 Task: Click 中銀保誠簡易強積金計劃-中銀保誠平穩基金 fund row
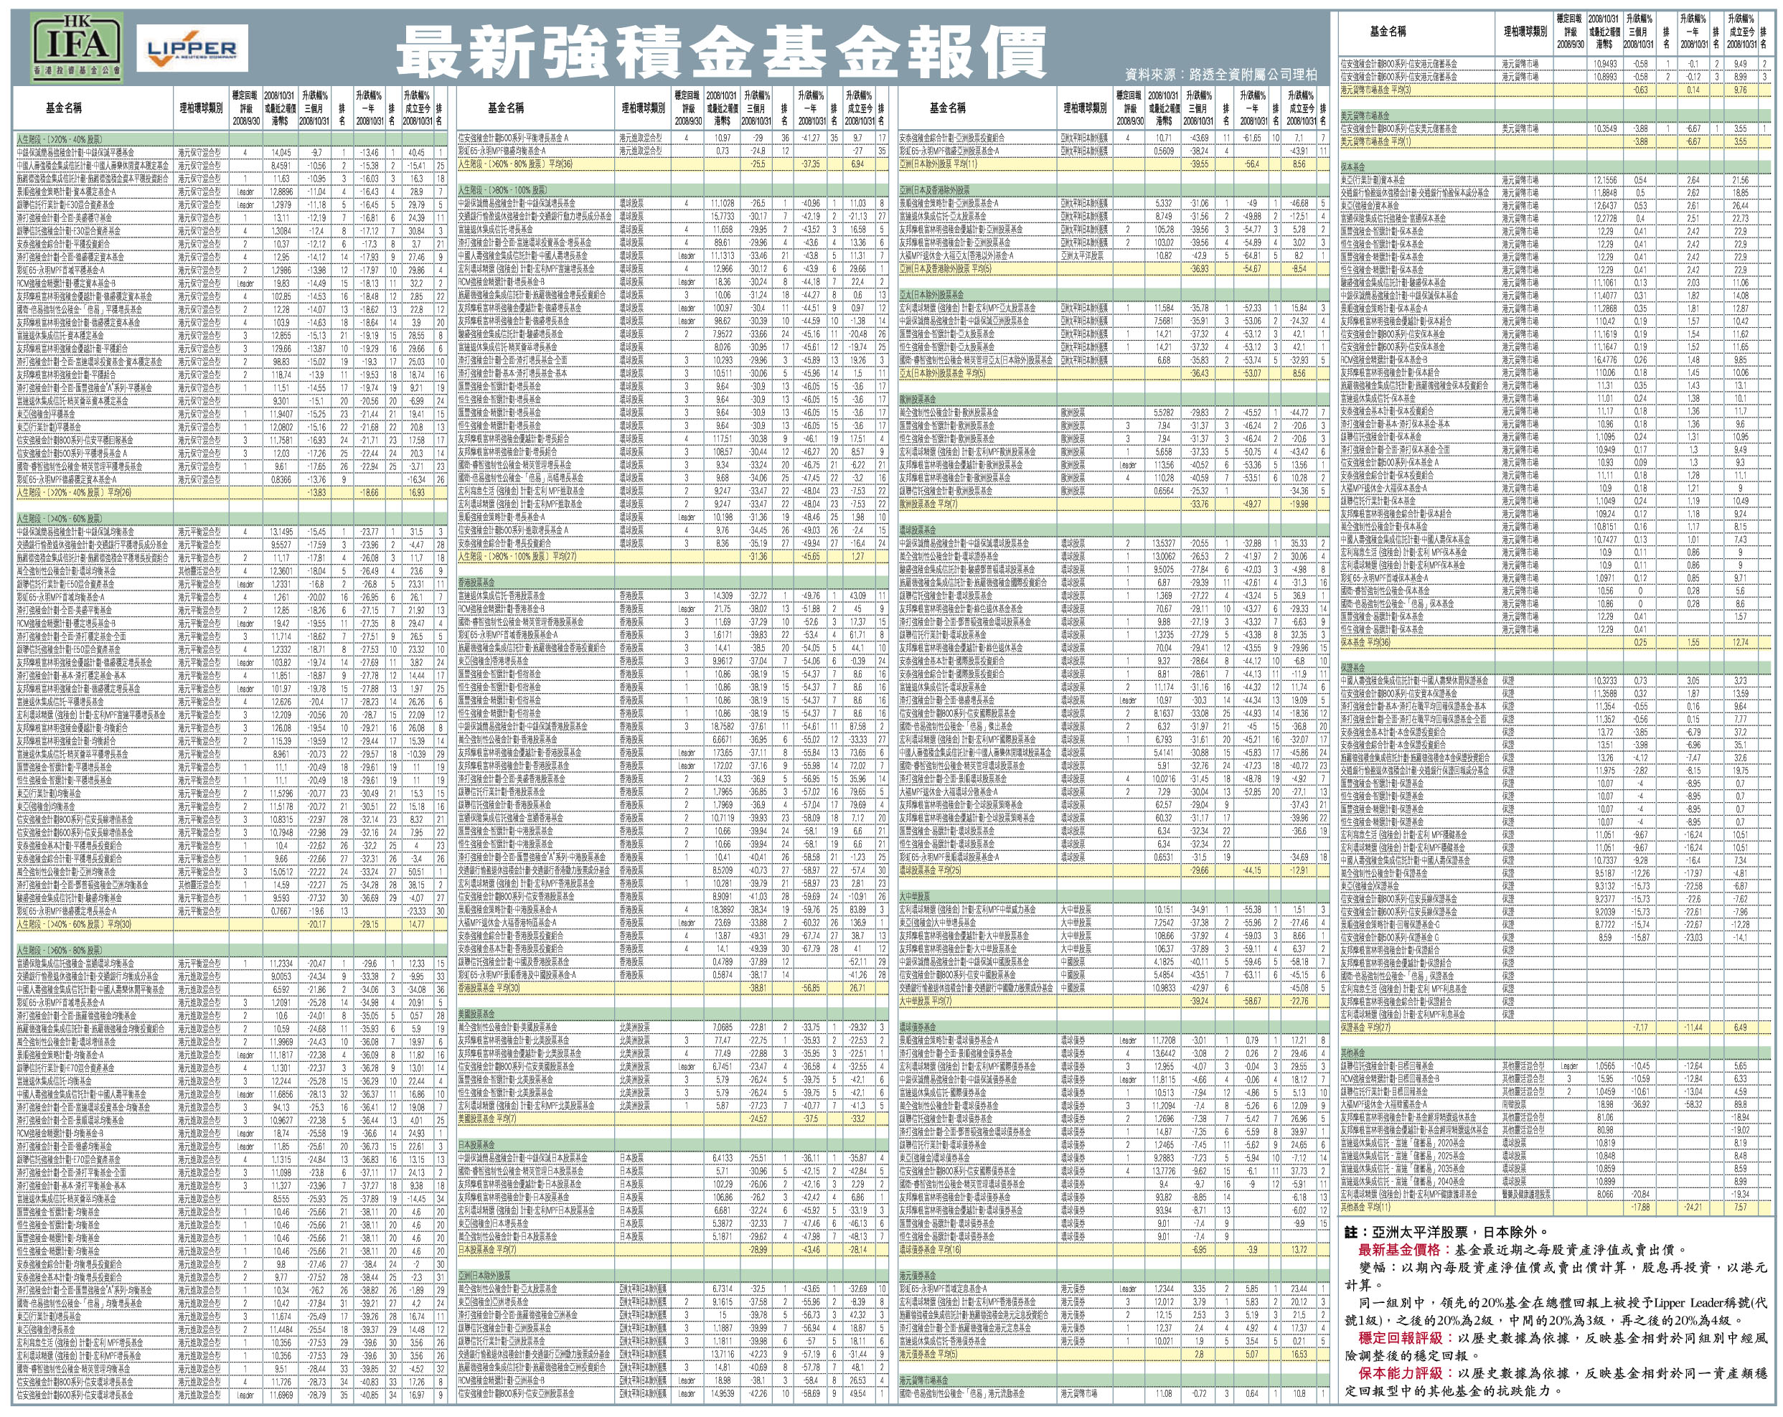pyautogui.click(x=75, y=153)
